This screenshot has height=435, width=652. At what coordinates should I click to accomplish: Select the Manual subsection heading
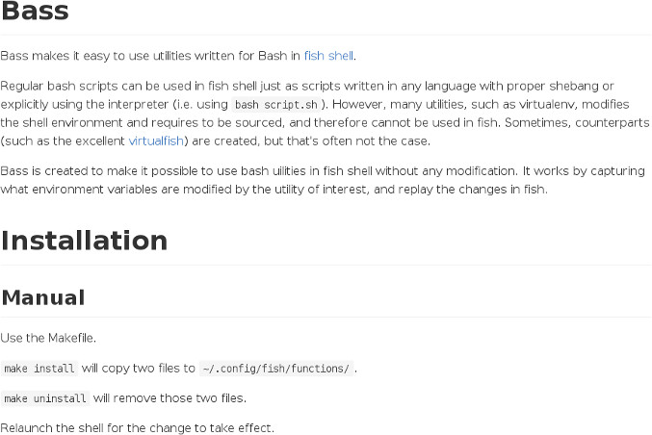[43, 297]
